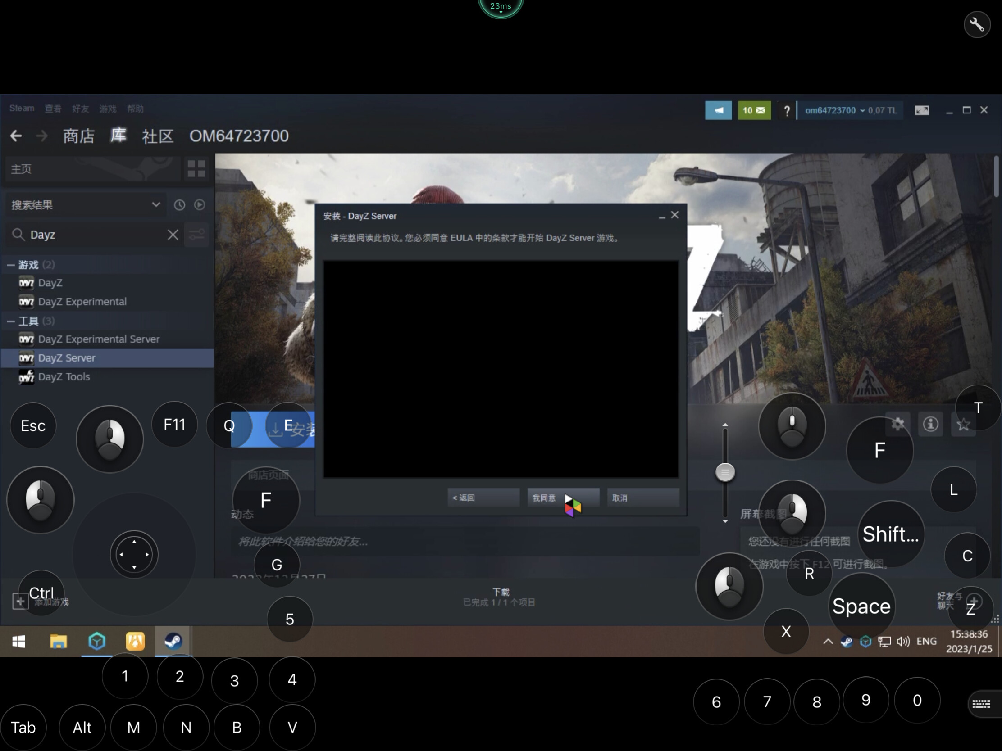Open advanced library filter options
This screenshot has height=751, width=1002.
[x=196, y=235]
